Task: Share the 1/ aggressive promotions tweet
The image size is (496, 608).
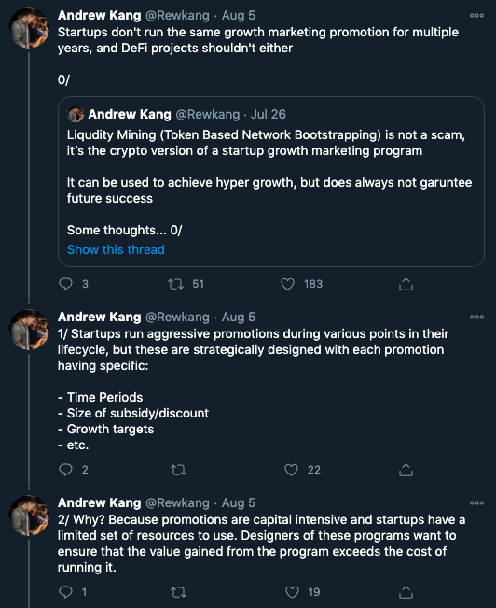Action: click(406, 470)
